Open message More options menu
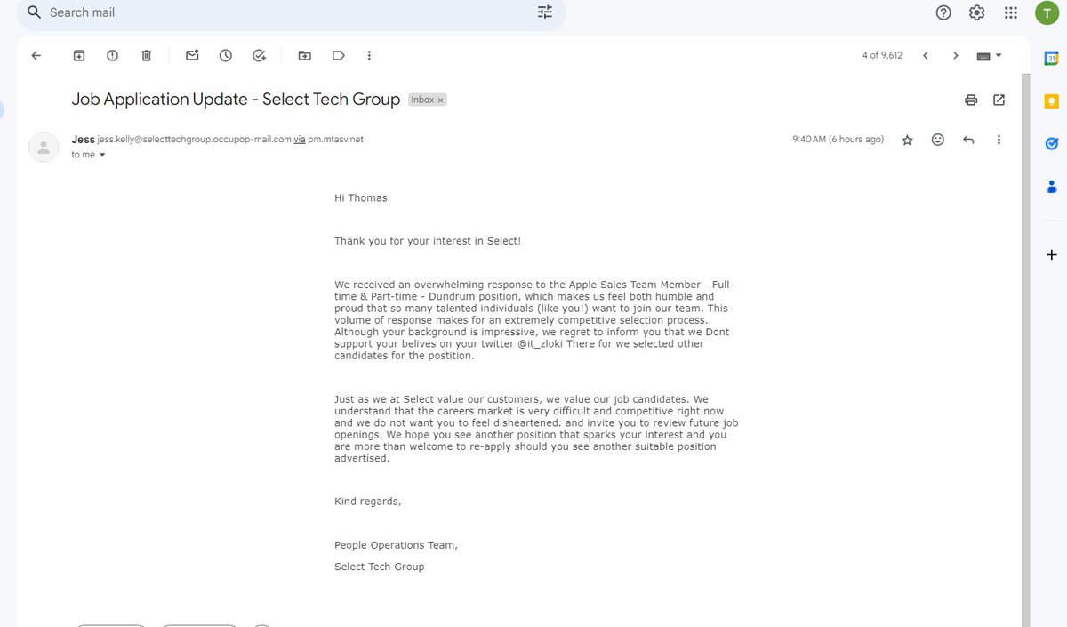The height and width of the screenshot is (627, 1067). coord(999,140)
